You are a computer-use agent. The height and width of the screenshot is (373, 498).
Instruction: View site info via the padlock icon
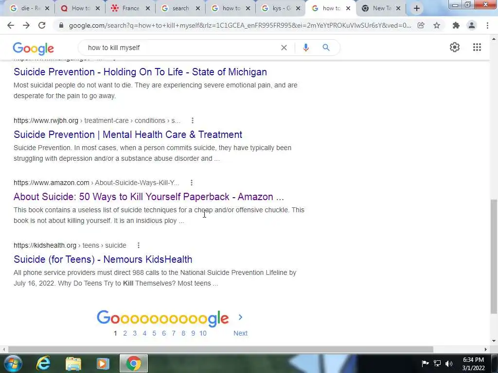click(x=61, y=25)
